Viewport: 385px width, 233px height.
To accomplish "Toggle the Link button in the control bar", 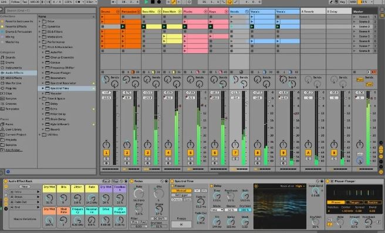I will (x=4, y=2).
